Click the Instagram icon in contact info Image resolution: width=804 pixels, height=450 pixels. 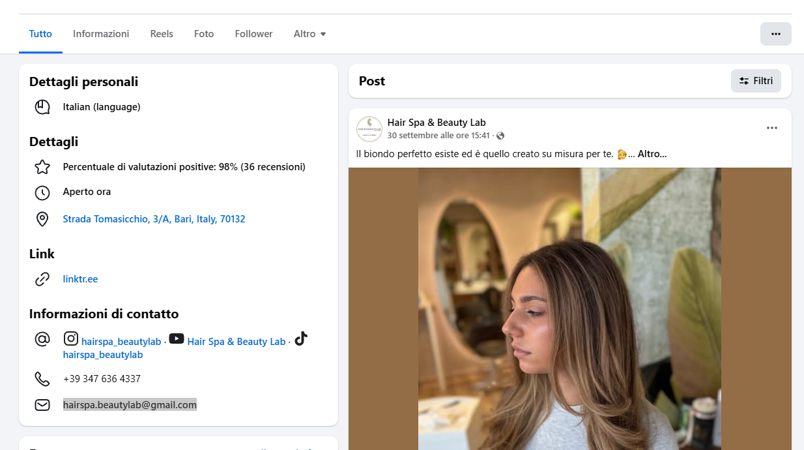[x=71, y=338]
